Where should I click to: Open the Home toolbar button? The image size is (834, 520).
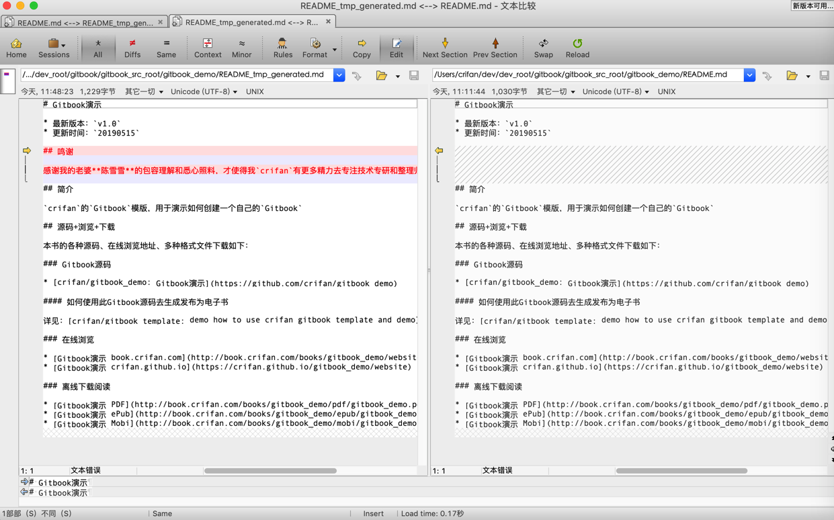pyautogui.click(x=16, y=48)
